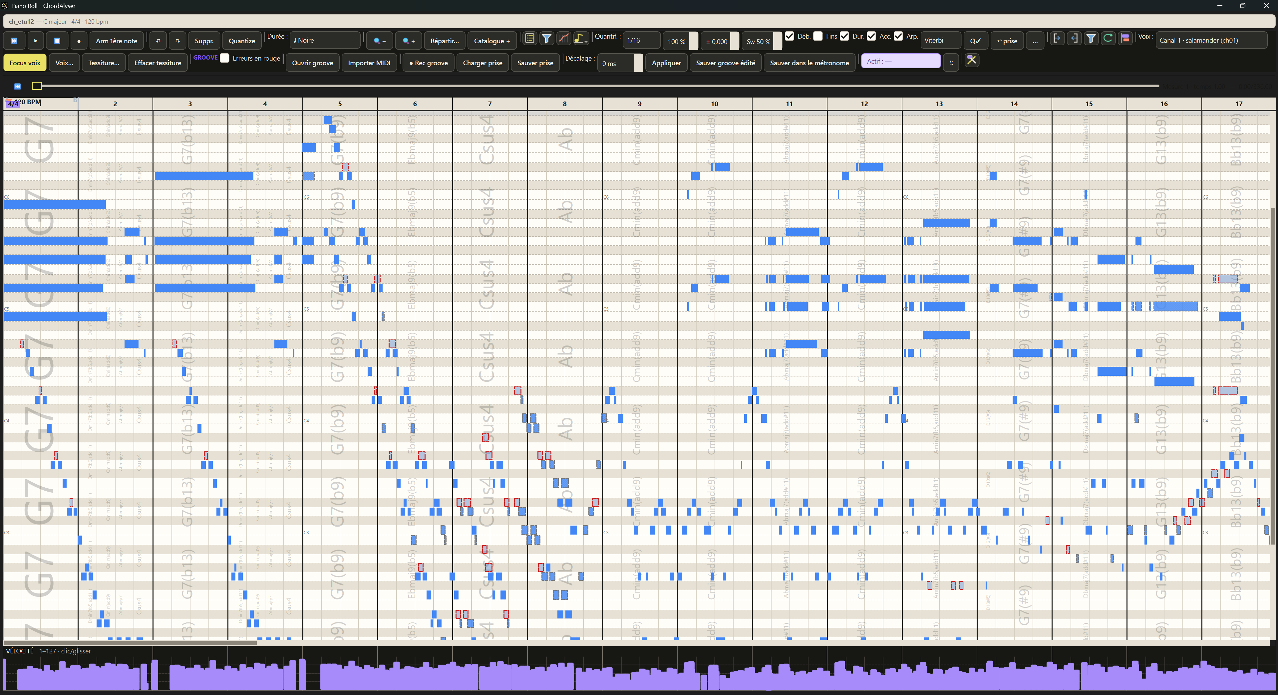The image size is (1278, 695).
Task: Enable the Fins checkbox
Action: click(x=817, y=36)
